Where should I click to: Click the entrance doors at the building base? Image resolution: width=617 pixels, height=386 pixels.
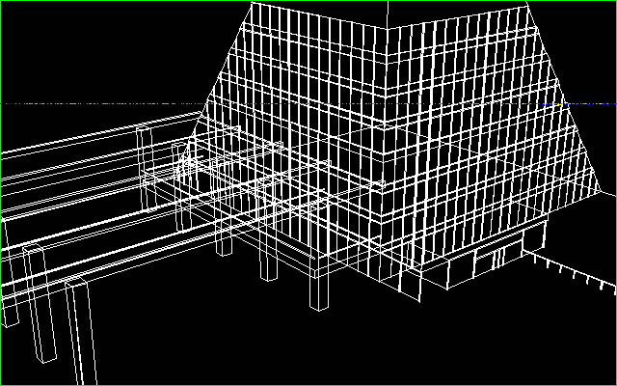[x=492, y=261]
